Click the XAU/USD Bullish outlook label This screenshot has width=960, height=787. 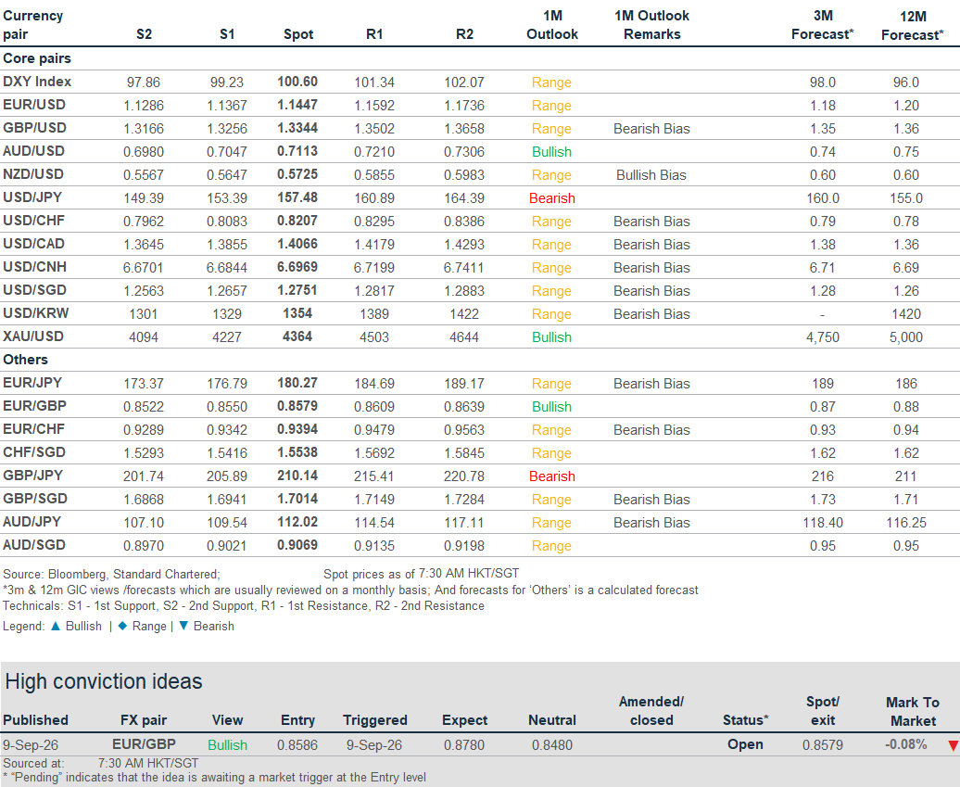point(551,337)
